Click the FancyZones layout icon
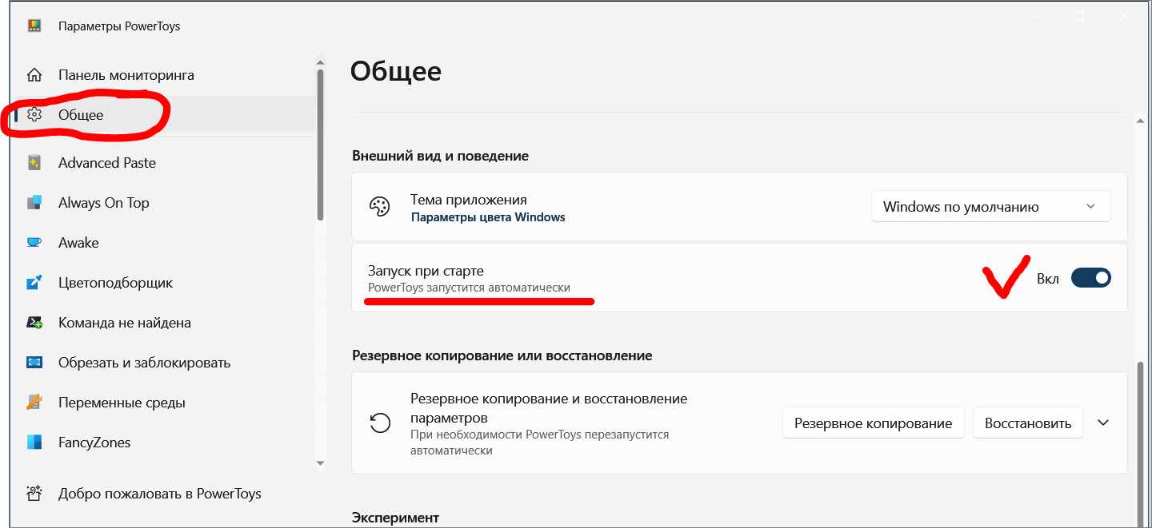 34,443
